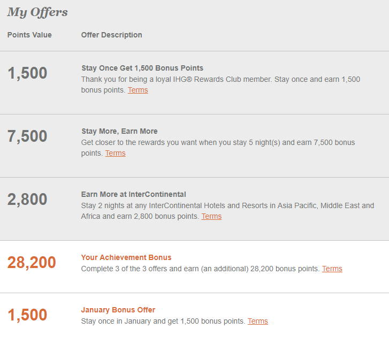Image resolution: width=389 pixels, height=344 pixels.
Task: Click the Stay 2 nights InterContinental description text
Action: tap(227, 211)
